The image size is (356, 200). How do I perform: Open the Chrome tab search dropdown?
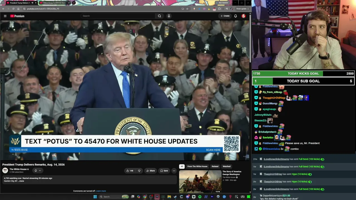click(3, 3)
